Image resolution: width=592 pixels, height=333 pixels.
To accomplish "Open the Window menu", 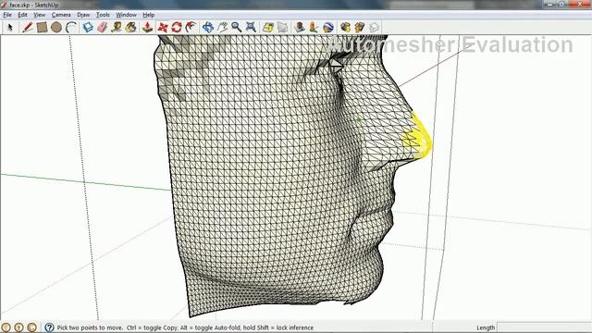I will [x=126, y=15].
